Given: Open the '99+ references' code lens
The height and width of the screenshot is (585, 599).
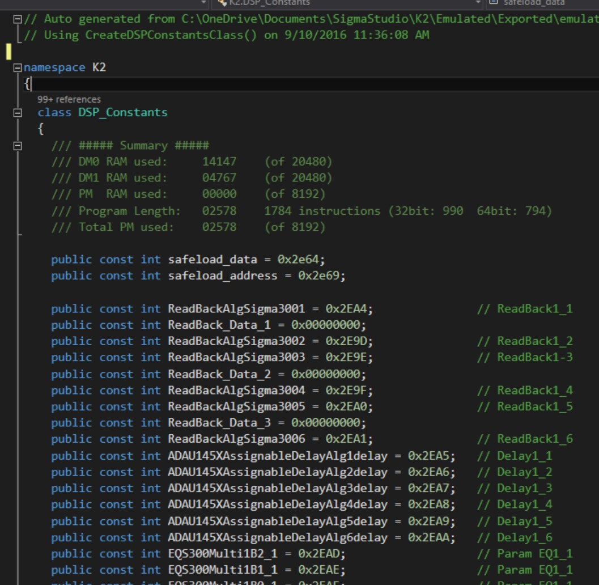Looking at the screenshot, I should 69,99.
